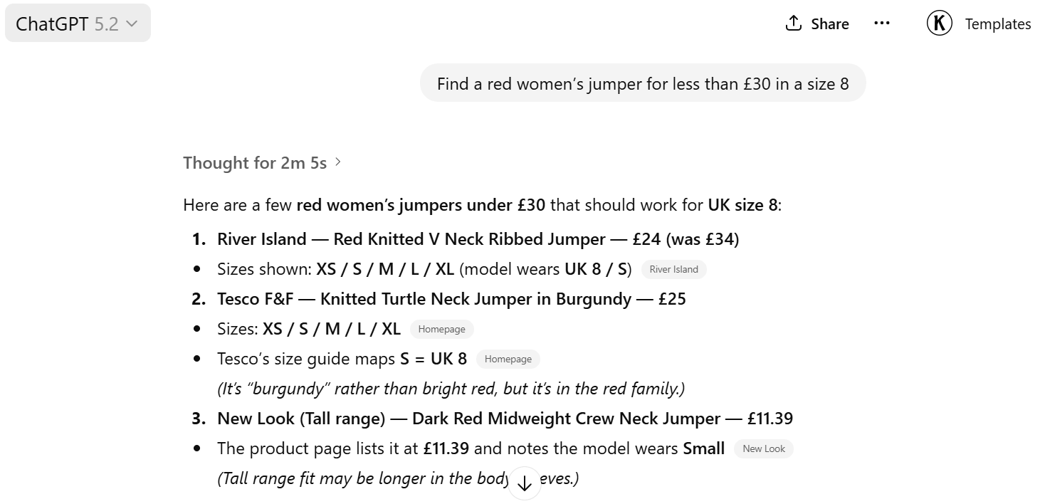Click the "5.2" version indicator
Screen dimensions: 1045x504
coord(108,23)
